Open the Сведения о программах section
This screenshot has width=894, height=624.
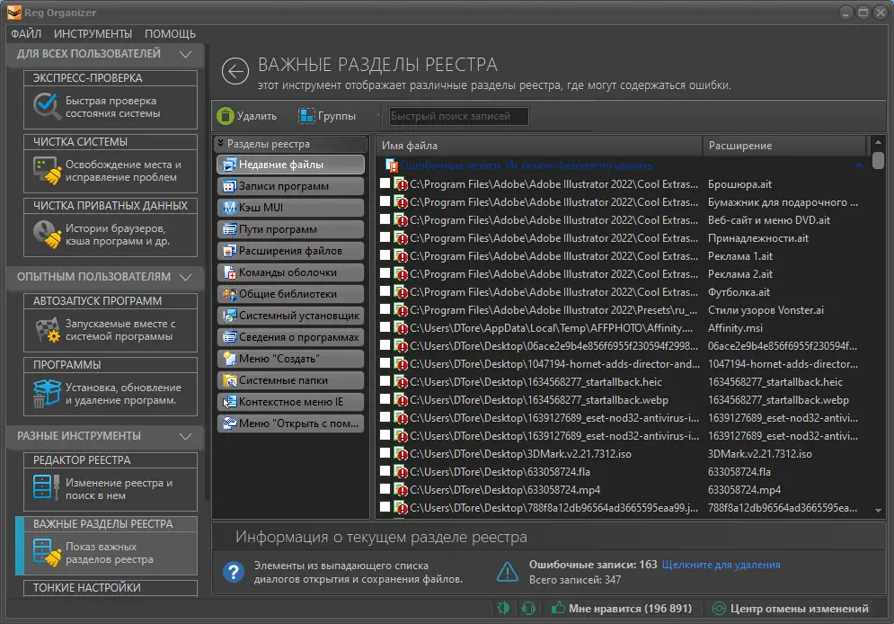pos(290,337)
